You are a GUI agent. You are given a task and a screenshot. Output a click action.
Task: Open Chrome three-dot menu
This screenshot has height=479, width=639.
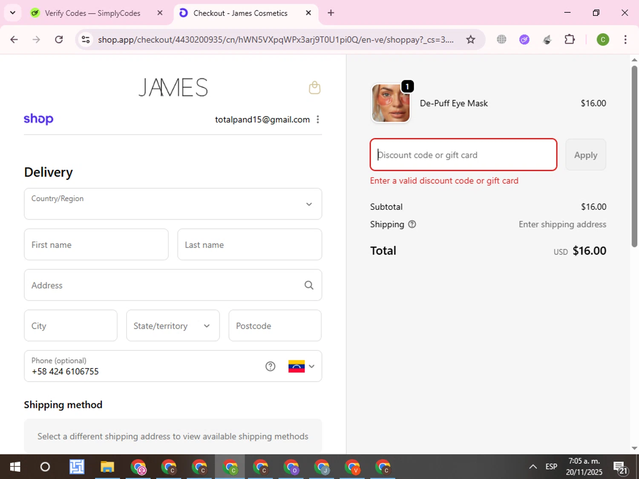[625, 40]
